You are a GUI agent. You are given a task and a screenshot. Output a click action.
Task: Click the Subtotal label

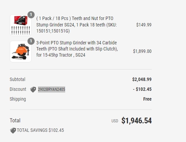pos(17,79)
